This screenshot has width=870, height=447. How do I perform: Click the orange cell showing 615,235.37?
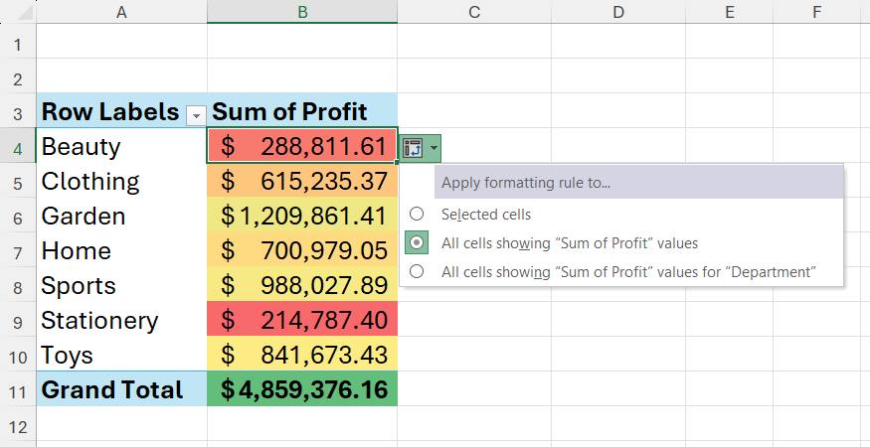tap(302, 180)
